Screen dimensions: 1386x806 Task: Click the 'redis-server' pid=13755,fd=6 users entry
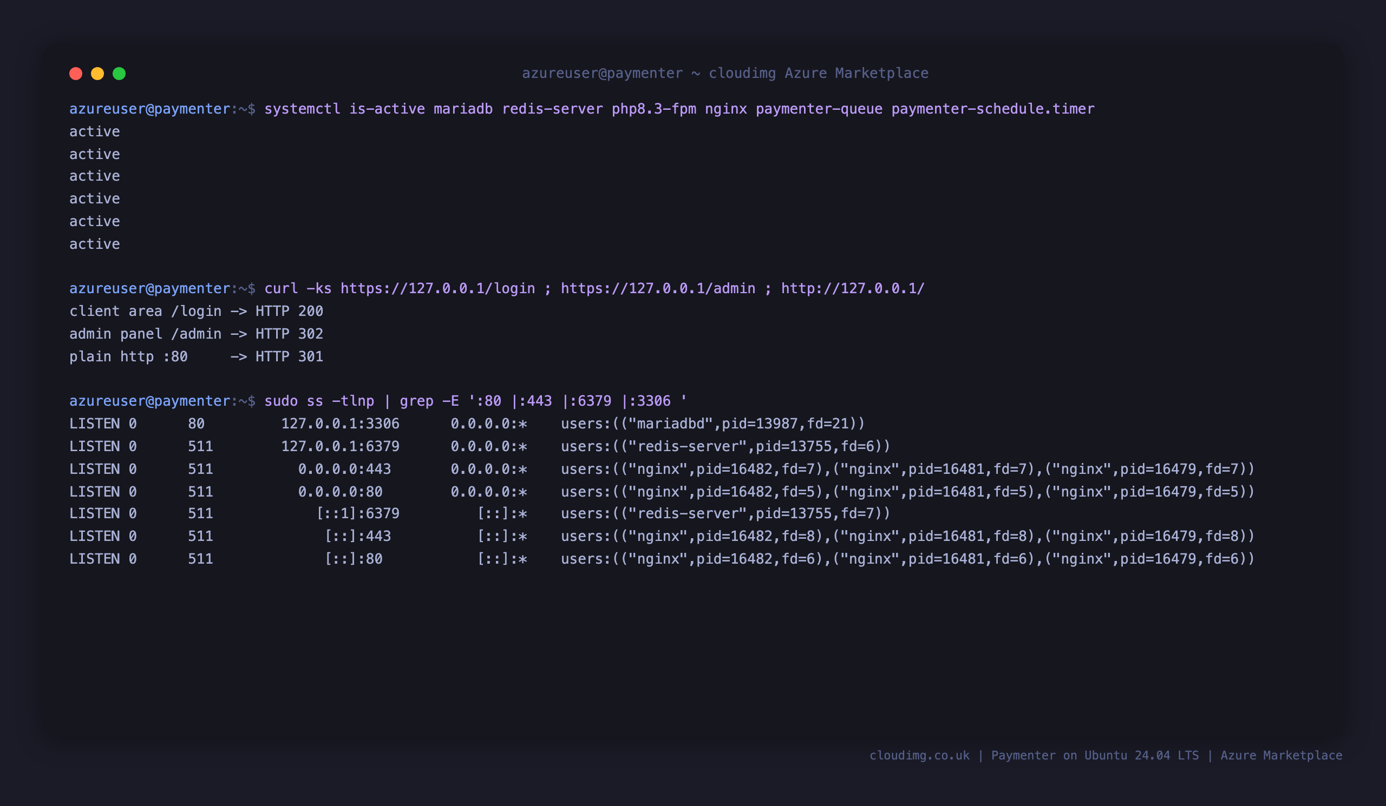pyautogui.click(x=725, y=446)
